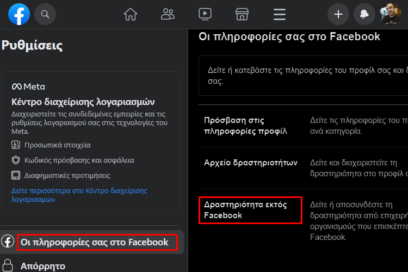
Task: Open the Friends icon in top bar
Action: click(168, 14)
